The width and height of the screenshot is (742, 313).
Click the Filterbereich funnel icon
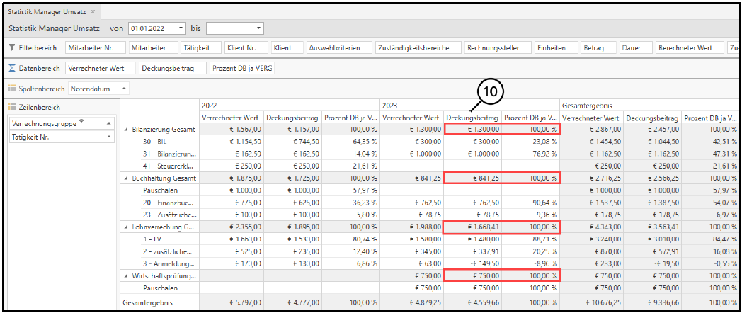pyautogui.click(x=12, y=48)
